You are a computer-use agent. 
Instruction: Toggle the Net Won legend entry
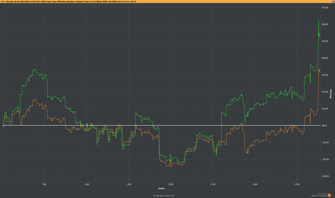click(x=158, y=196)
